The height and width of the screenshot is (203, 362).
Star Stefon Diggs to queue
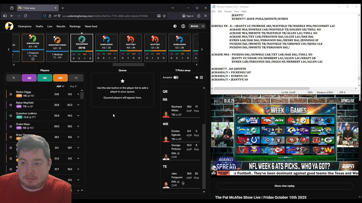[x=11, y=94]
